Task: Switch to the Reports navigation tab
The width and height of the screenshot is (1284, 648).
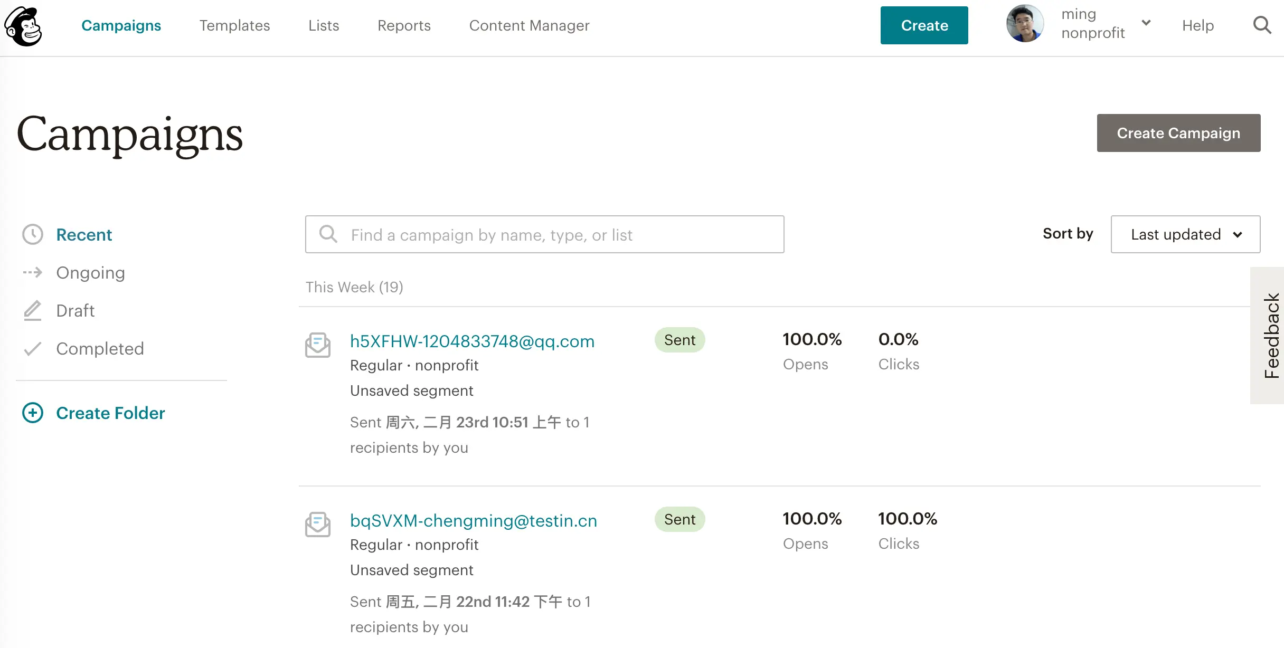Action: pyautogui.click(x=404, y=25)
